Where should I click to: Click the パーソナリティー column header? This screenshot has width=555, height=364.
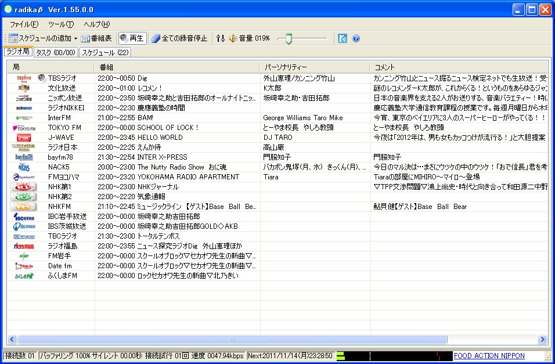click(315, 67)
